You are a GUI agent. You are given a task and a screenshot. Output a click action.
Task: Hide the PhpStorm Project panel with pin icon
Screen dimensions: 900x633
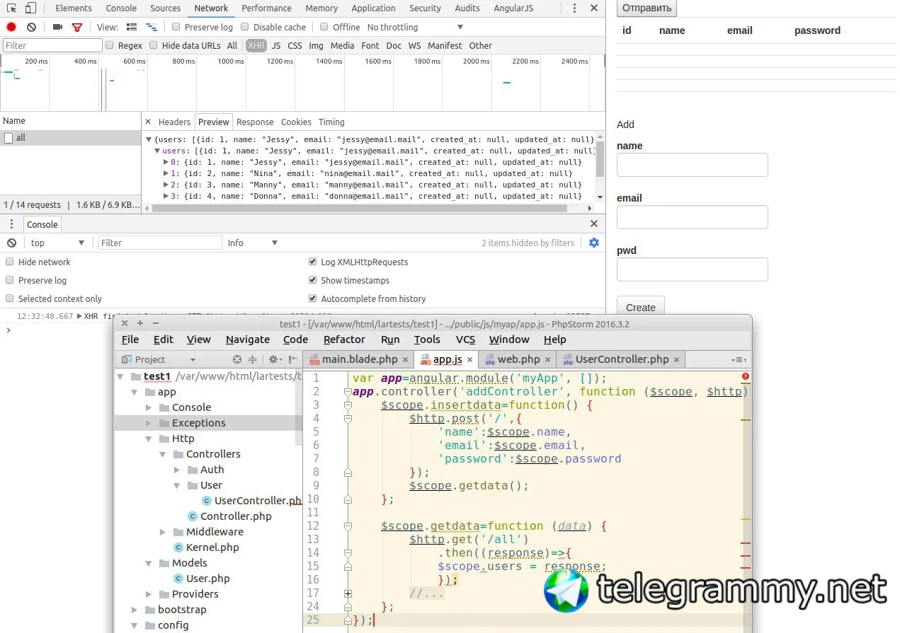click(x=293, y=359)
